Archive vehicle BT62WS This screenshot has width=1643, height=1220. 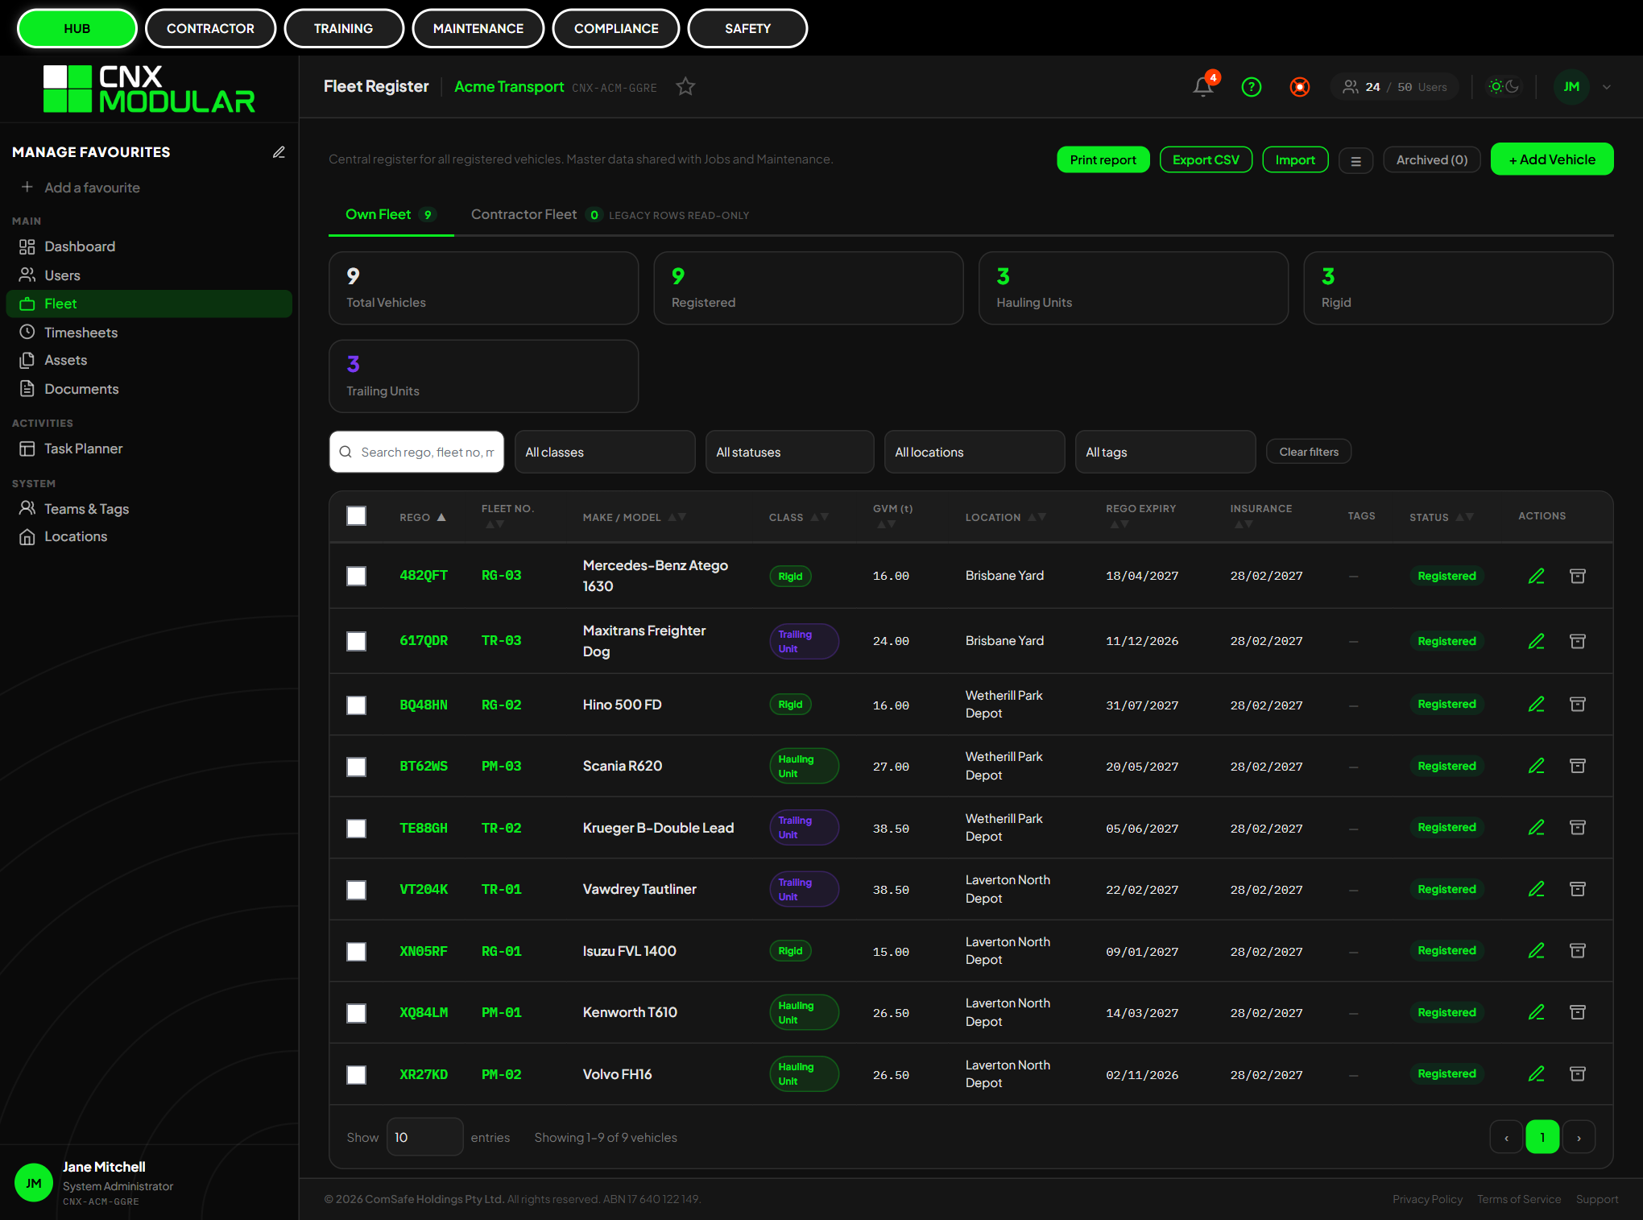[1578, 766]
